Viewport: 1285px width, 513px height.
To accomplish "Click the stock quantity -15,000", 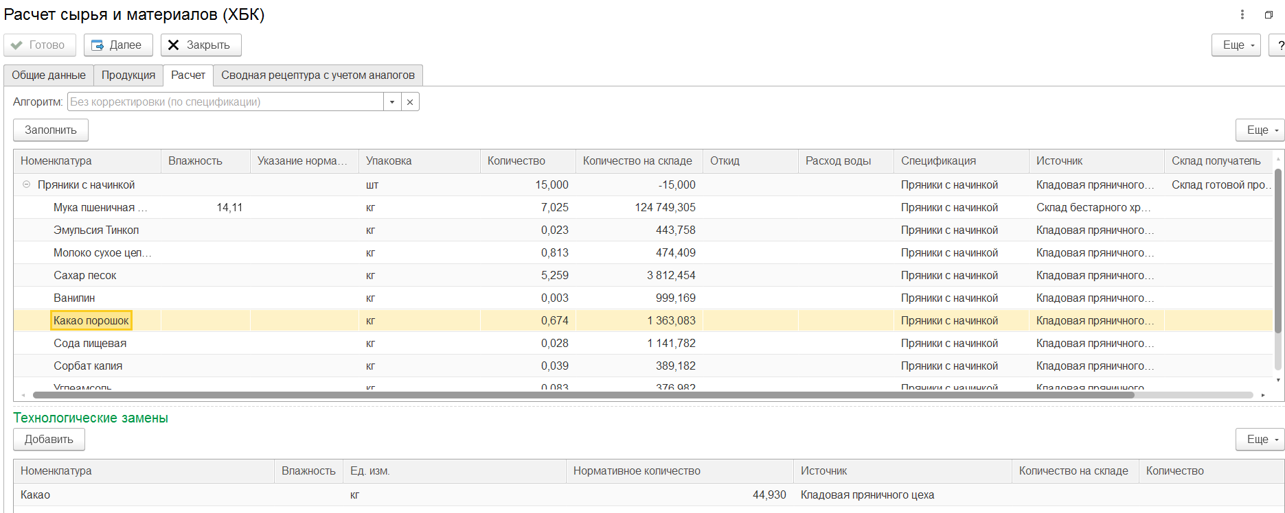I will [677, 185].
